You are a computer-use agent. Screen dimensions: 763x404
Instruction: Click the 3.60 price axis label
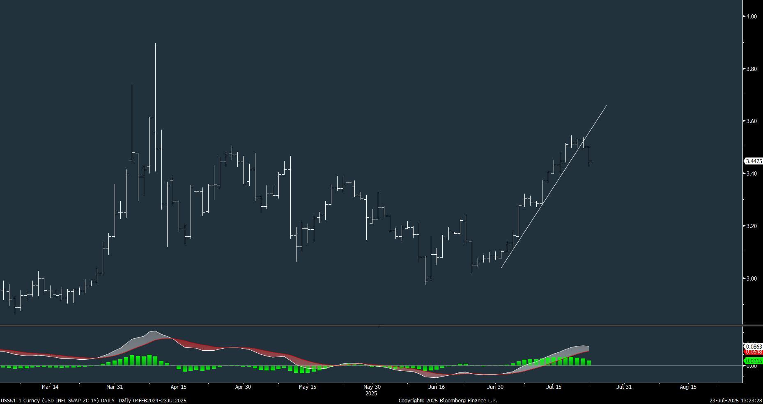(752, 121)
